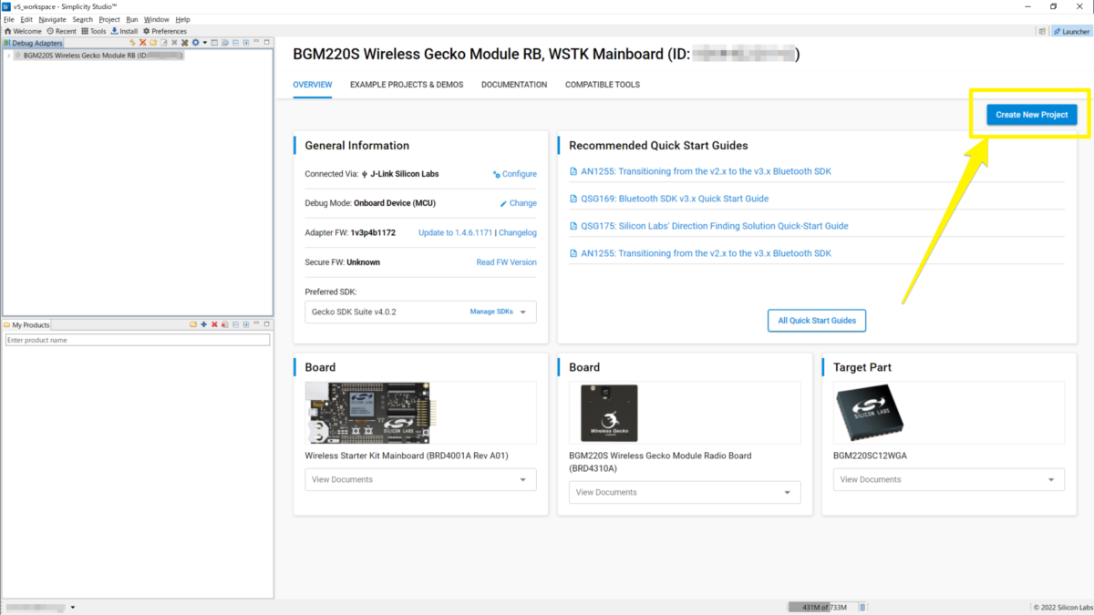
Task: Open the Recent toolbar item
Action: [61, 31]
